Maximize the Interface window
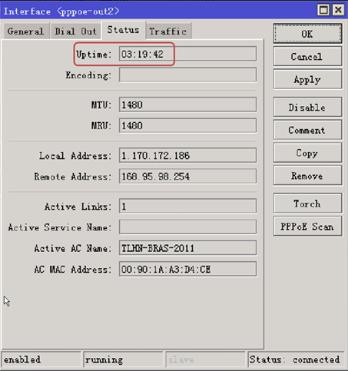This screenshot has width=348, height=371. pyautogui.click(x=323, y=10)
